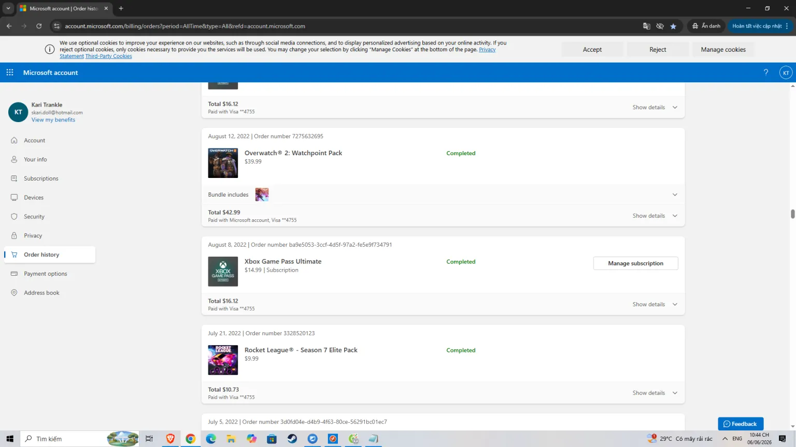
Task: Close the Microsoft account browser tab
Action: (x=106, y=8)
